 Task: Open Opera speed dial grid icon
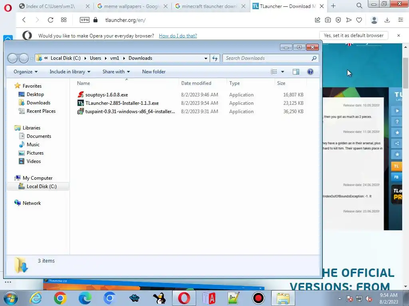(64, 20)
